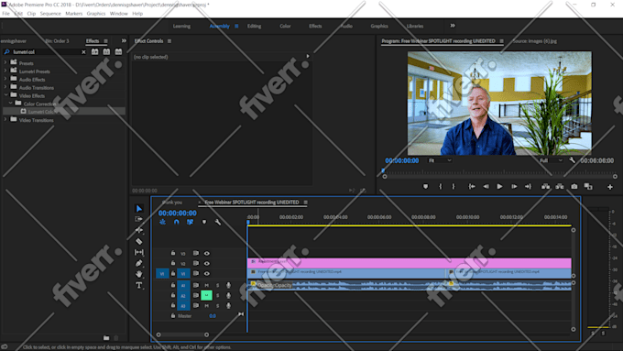Select the Slip tool
The image size is (623, 351).
pos(139,252)
